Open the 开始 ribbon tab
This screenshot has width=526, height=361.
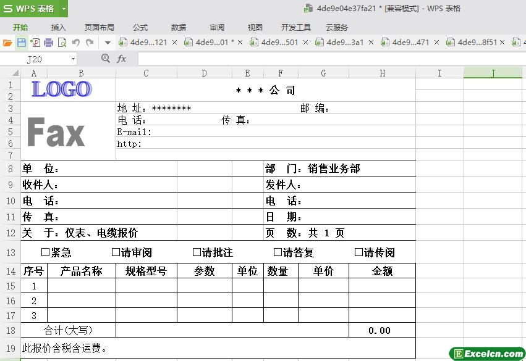(x=20, y=27)
